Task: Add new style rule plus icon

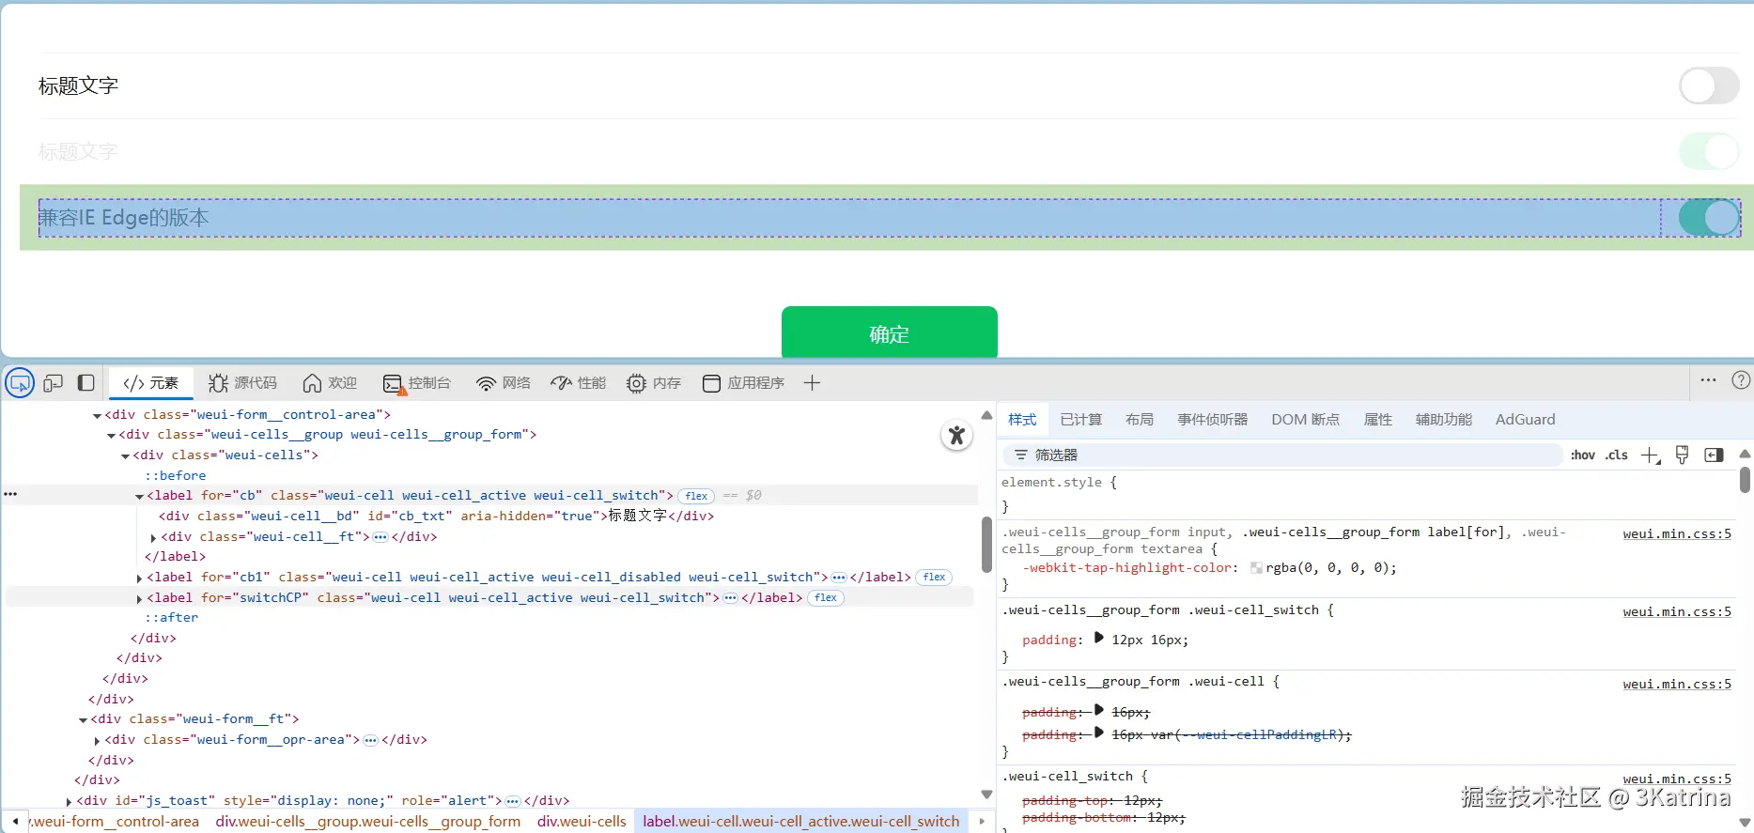Action: [1651, 455]
